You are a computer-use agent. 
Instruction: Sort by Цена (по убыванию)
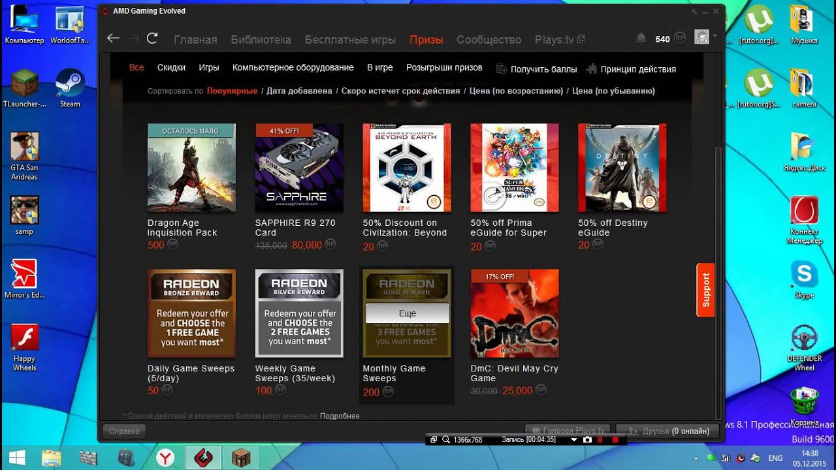613,91
